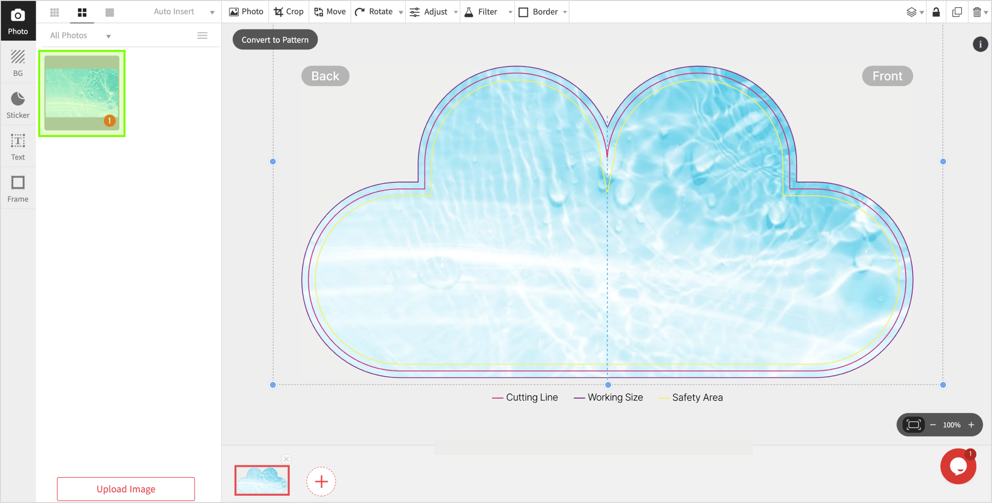The image size is (992, 503).
Task: Click the bottom-left corner handle
Action: click(x=273, y=385)
